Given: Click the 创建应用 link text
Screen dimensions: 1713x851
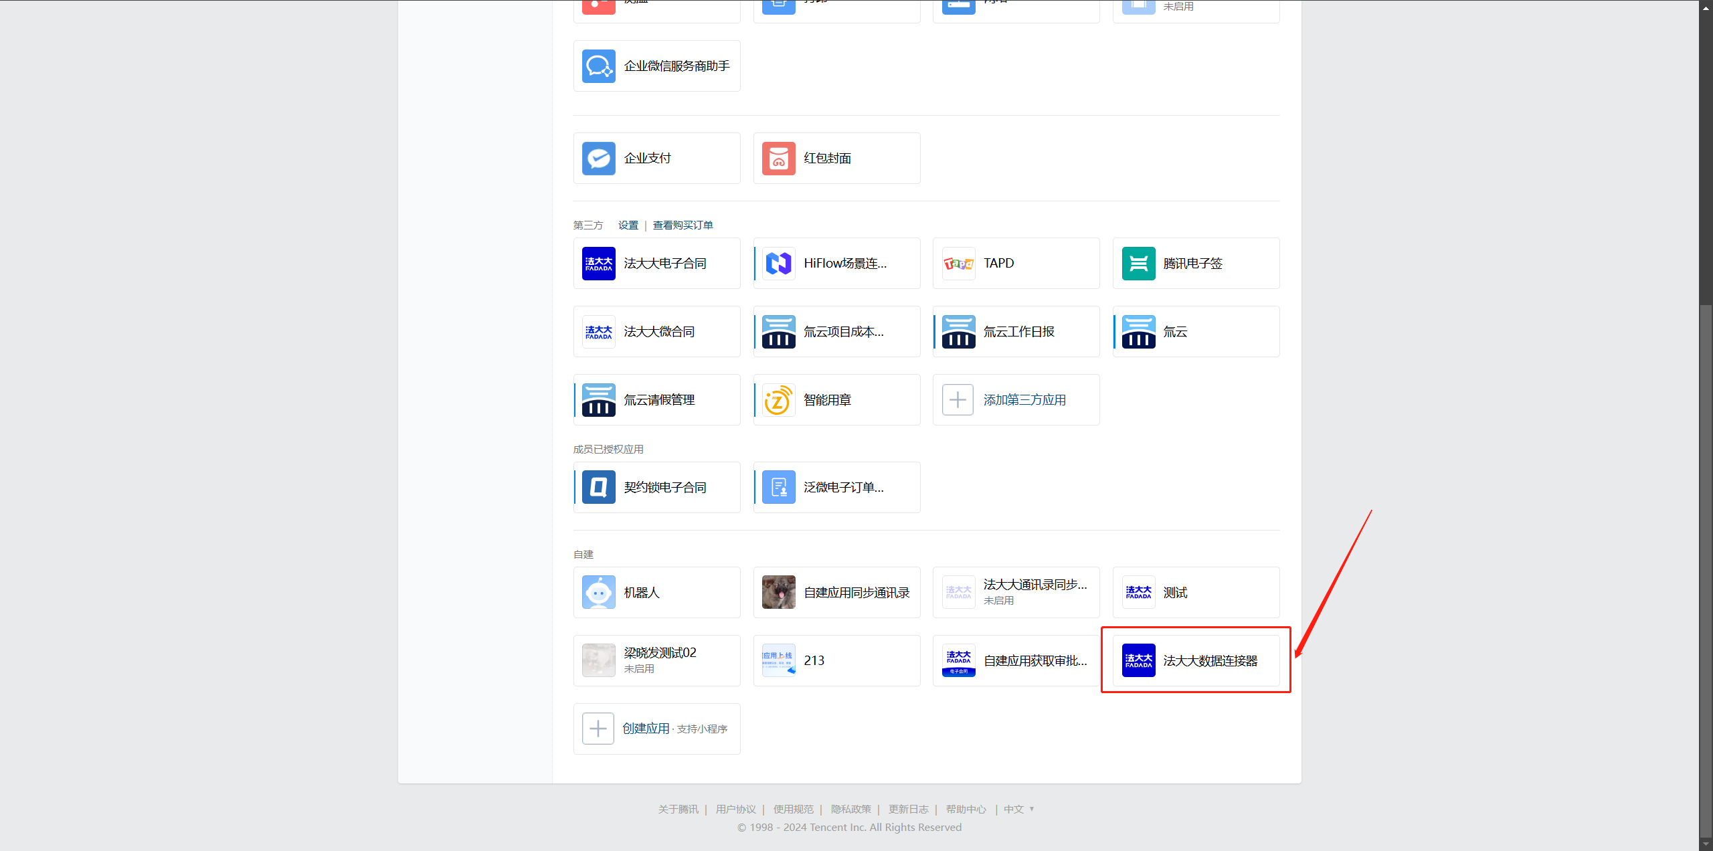Looking at the screenshot, I should pyautogui.click(x=646, y=729).
